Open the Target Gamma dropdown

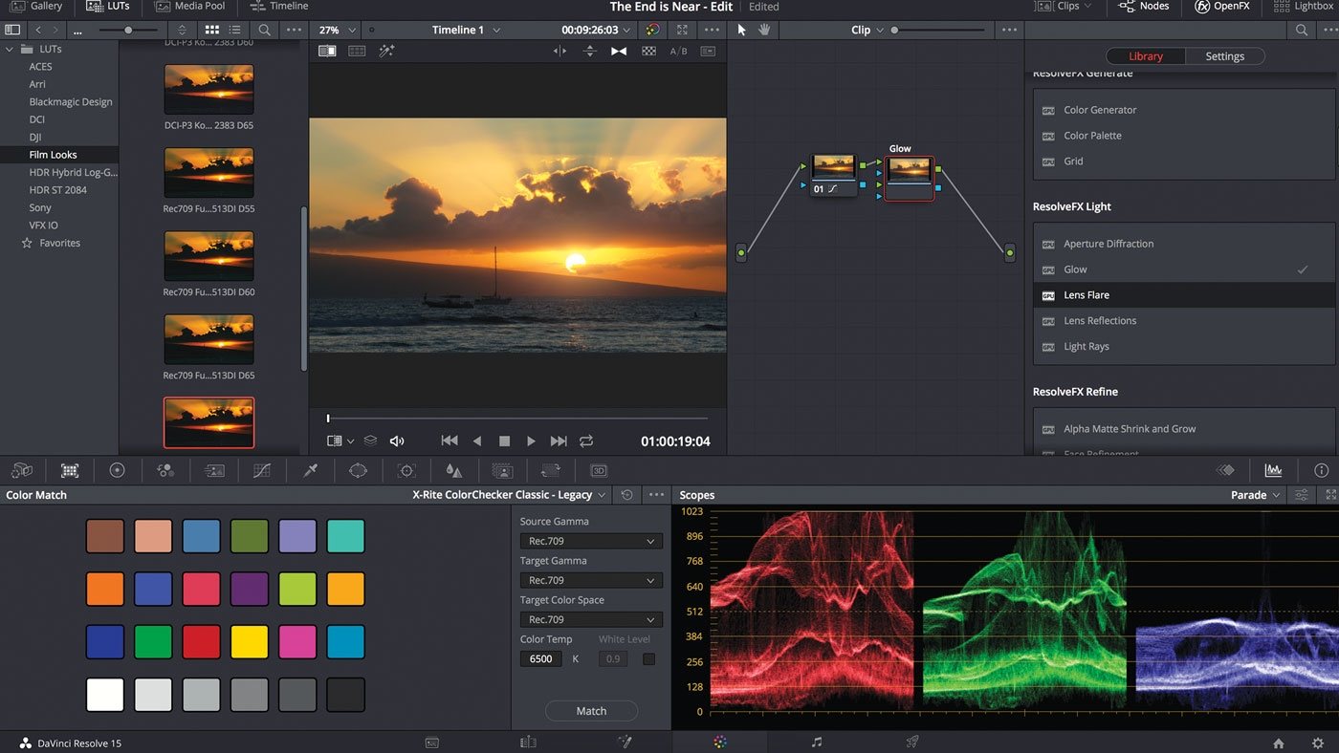pos(590,580)
